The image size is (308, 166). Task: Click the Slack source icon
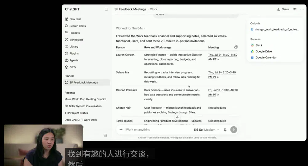(x=252, y=45)
